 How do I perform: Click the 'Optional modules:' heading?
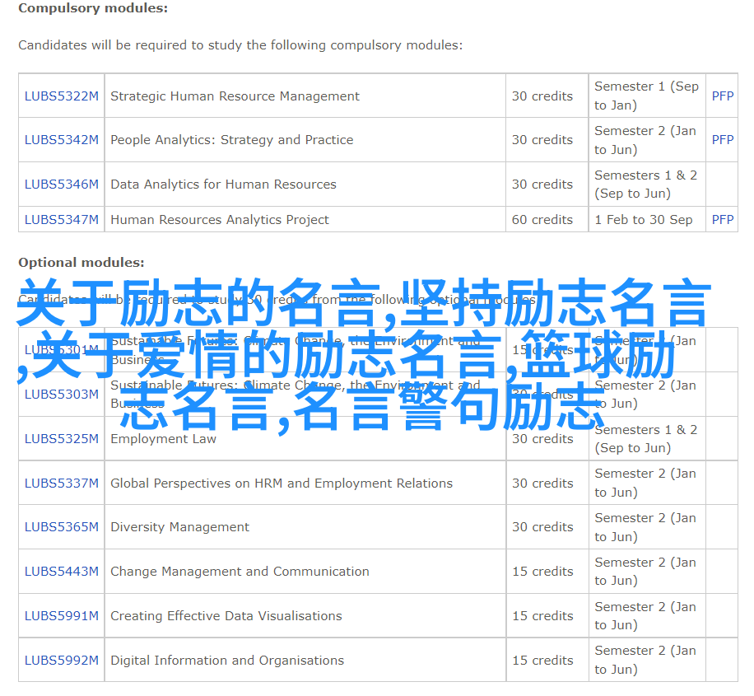pyautogui.click(x=81, y=263)
